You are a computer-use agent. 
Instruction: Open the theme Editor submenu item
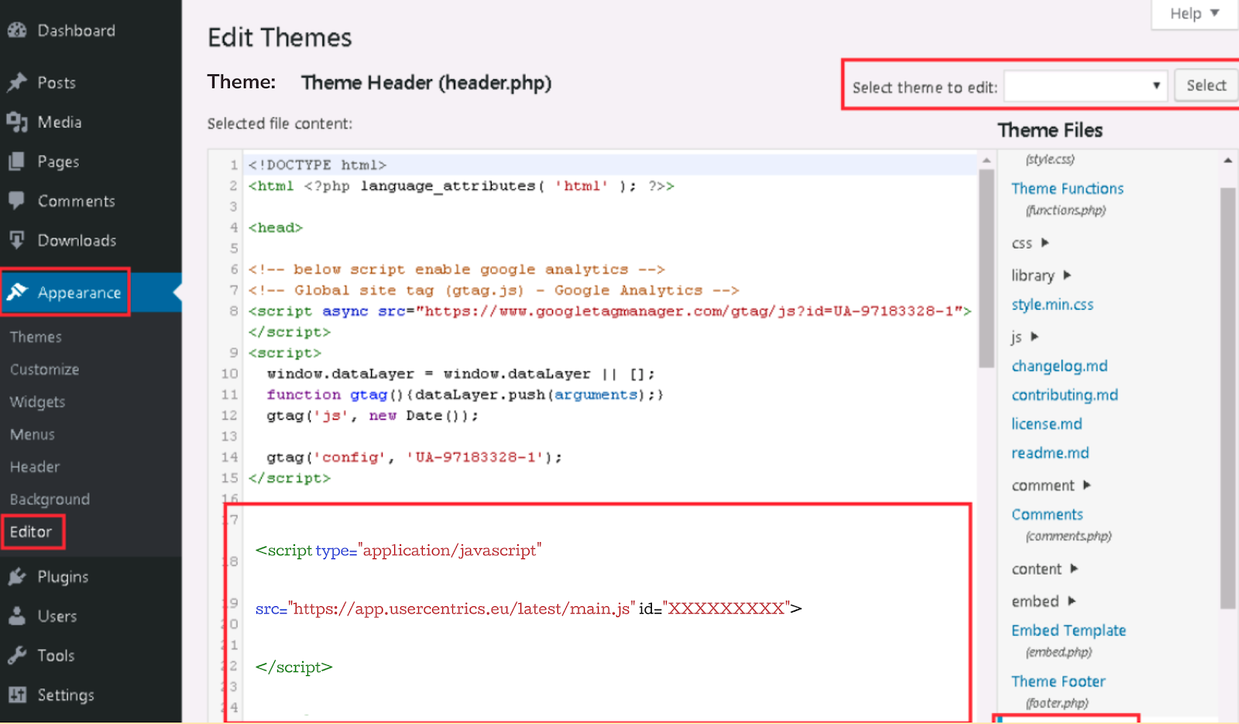[31, 532]
